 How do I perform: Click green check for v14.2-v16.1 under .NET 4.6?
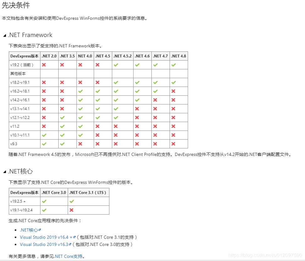[x=137, y=100]
